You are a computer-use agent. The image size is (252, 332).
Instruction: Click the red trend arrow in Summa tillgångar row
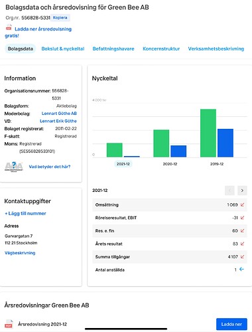tap(242, 257)
